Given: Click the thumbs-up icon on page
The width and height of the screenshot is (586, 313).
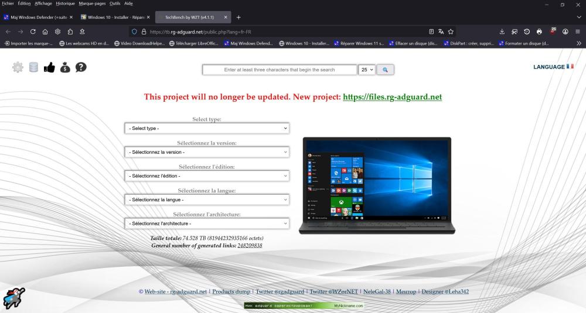Looking at the screenshot, I should click(x=49, y=67).
